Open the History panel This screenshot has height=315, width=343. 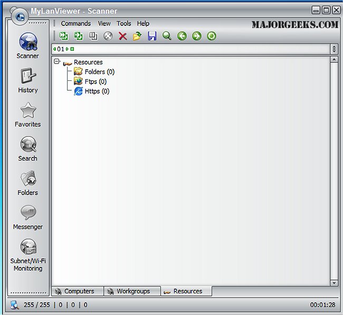tap(28, 80)
